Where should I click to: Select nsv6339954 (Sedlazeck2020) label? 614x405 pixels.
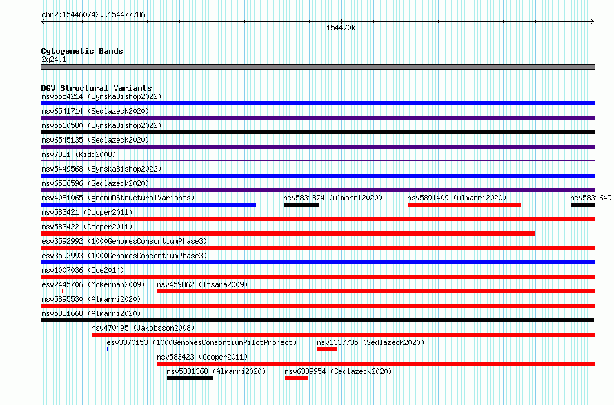[x=338, y=371]
